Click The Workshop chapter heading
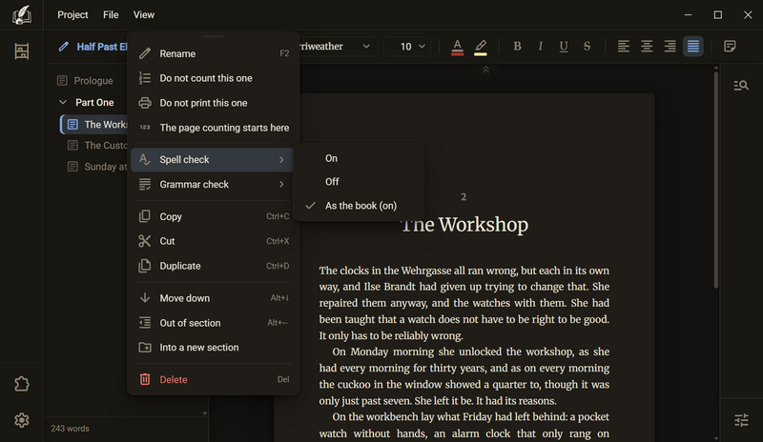The image size is (763, 442). (464, 225)
